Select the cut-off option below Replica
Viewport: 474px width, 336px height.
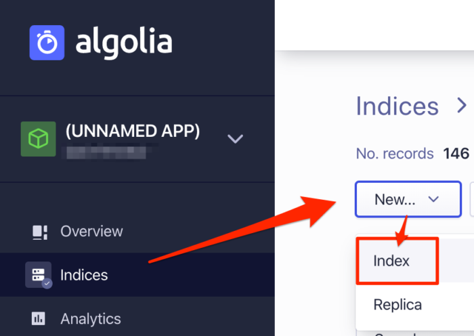[393, 333]
